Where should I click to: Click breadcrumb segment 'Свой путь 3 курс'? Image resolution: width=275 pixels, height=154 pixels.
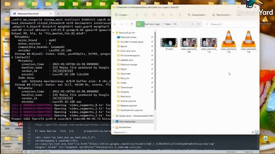pos(152,24)
